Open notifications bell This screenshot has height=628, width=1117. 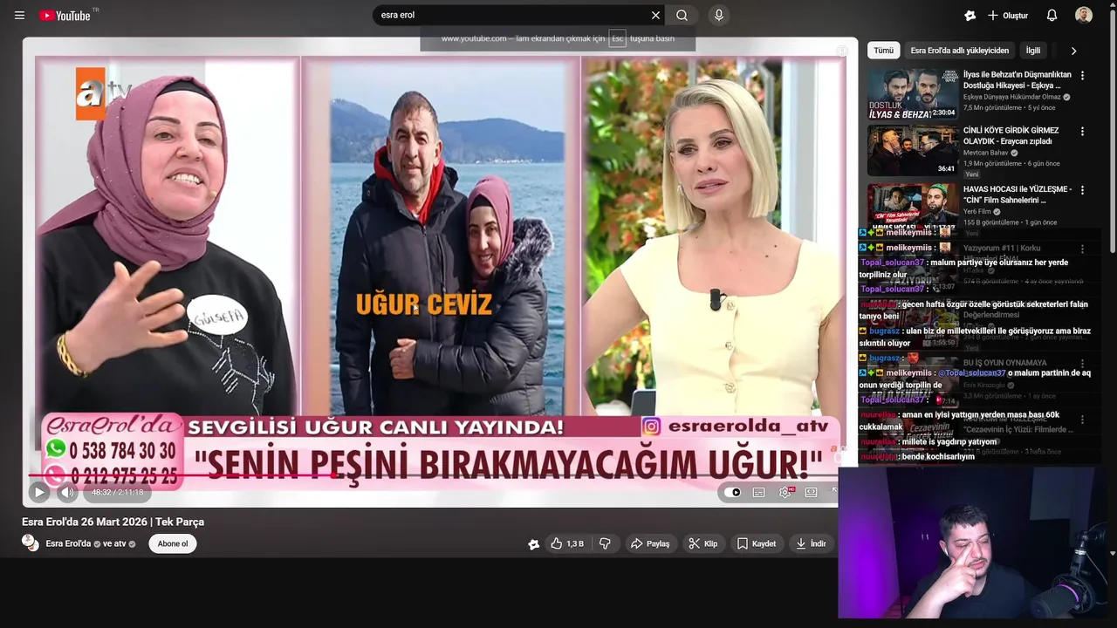[1052, 15]
